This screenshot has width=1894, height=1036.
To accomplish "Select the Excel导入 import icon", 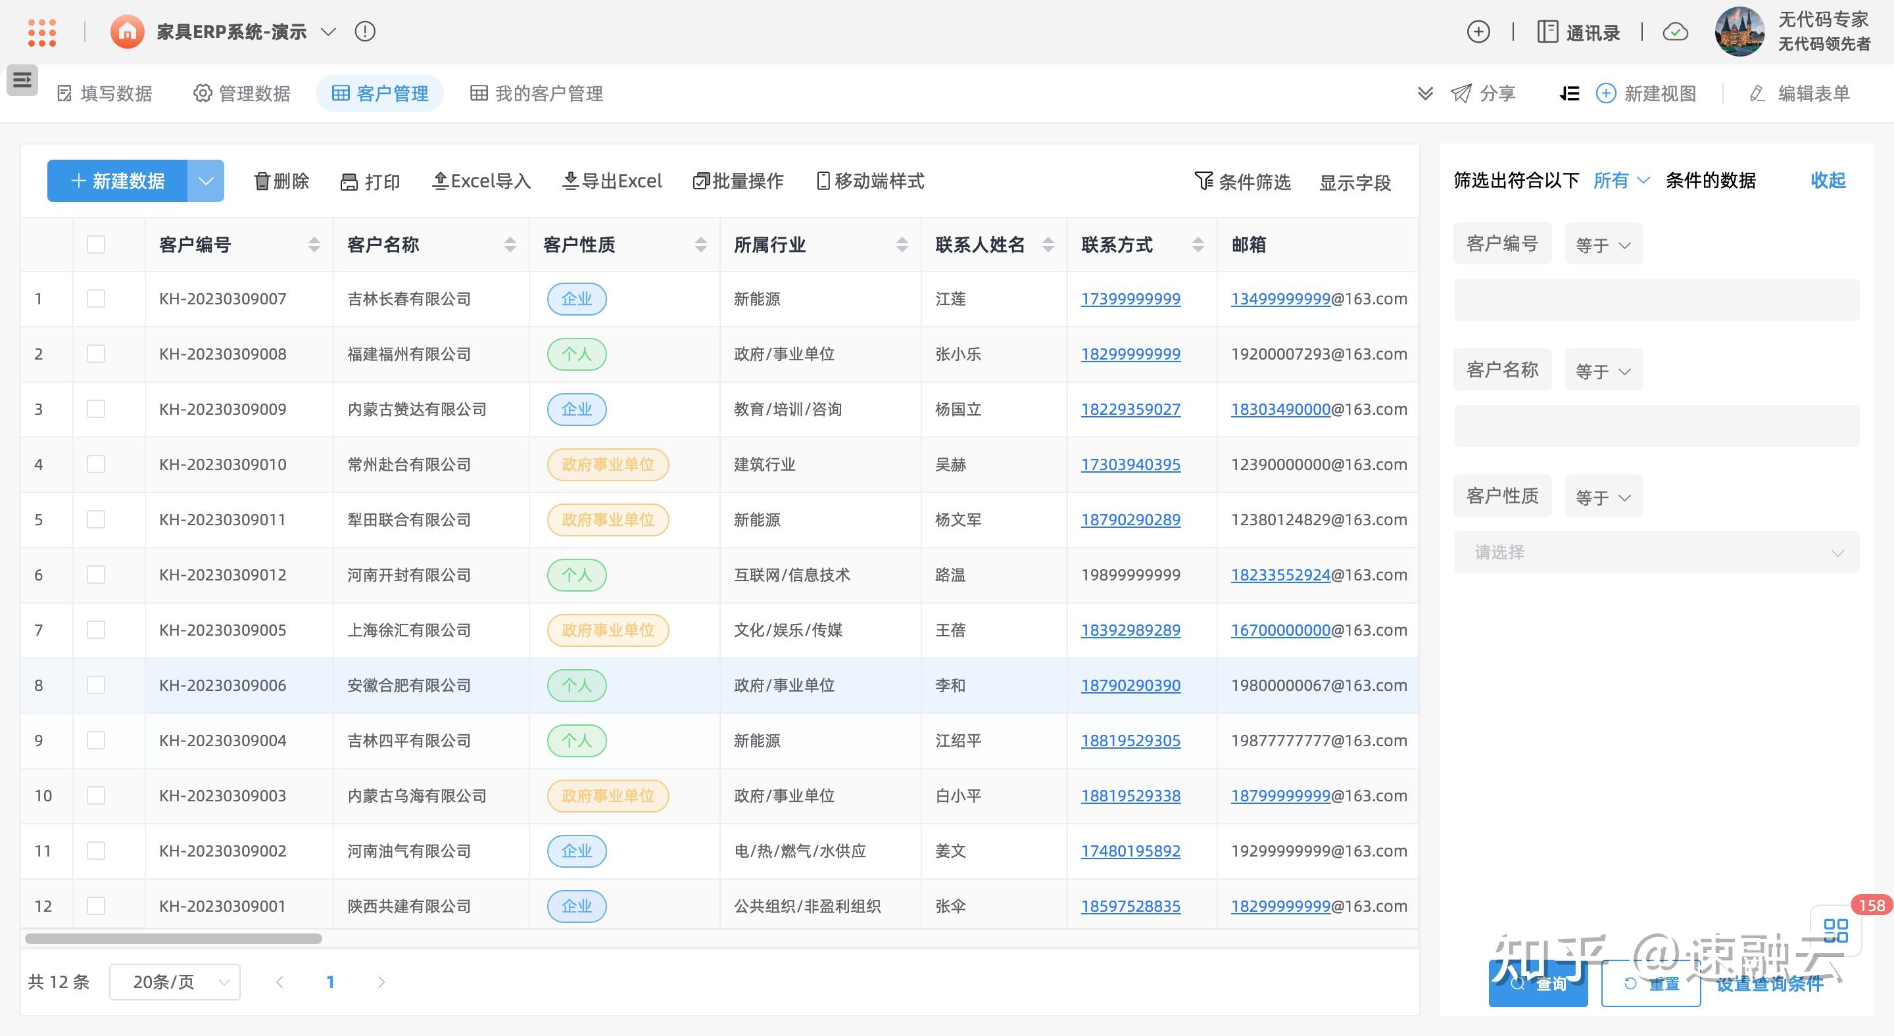I will pos(440,181).
